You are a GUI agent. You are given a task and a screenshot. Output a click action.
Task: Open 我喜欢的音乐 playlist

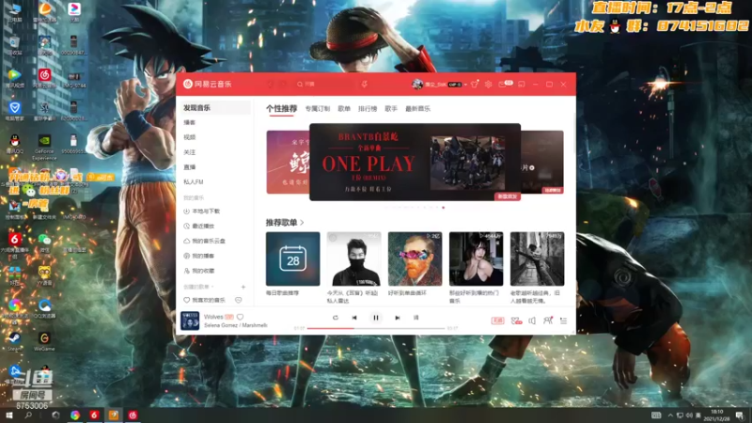click(208, 300)
